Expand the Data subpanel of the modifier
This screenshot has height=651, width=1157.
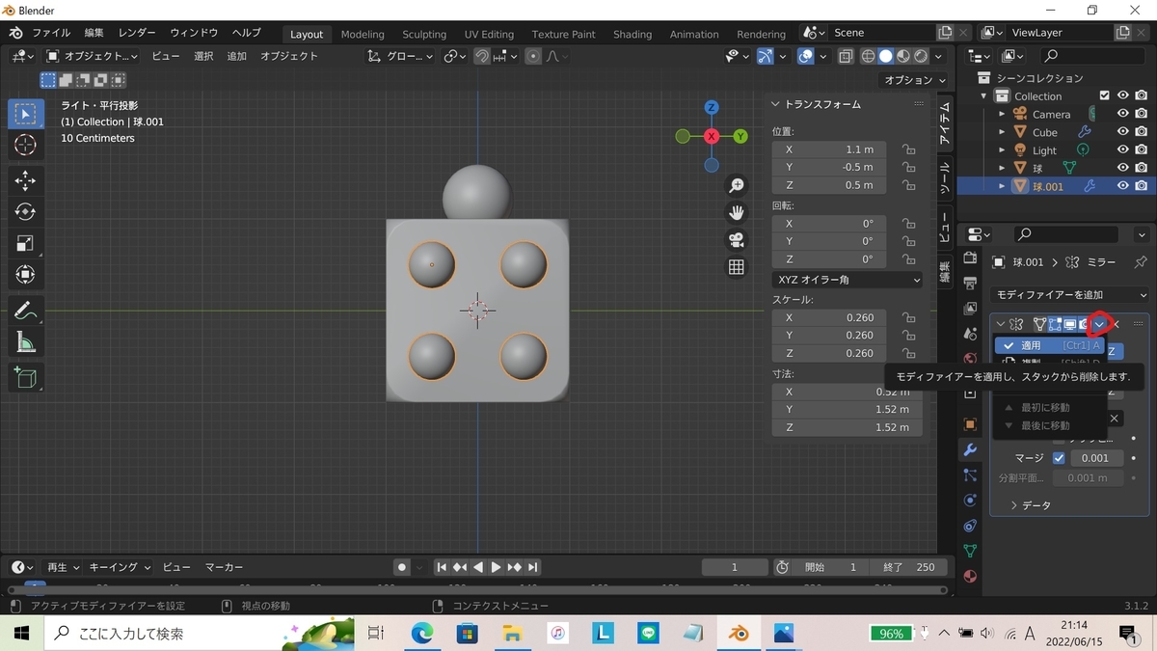tap(1014, 505)
